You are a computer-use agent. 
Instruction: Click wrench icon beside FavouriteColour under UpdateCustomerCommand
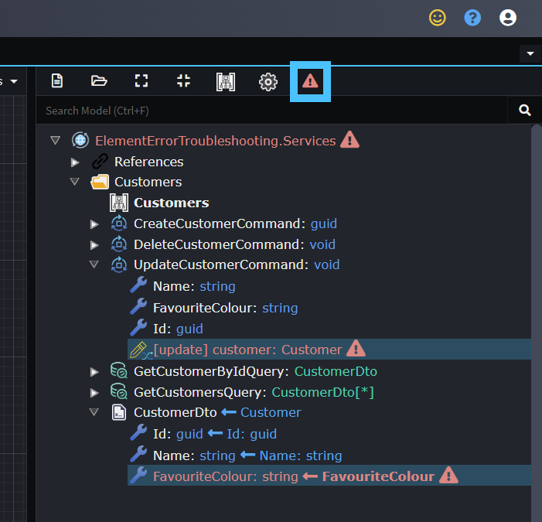coord(138,307)
